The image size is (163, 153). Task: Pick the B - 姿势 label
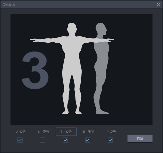point(88,132)
